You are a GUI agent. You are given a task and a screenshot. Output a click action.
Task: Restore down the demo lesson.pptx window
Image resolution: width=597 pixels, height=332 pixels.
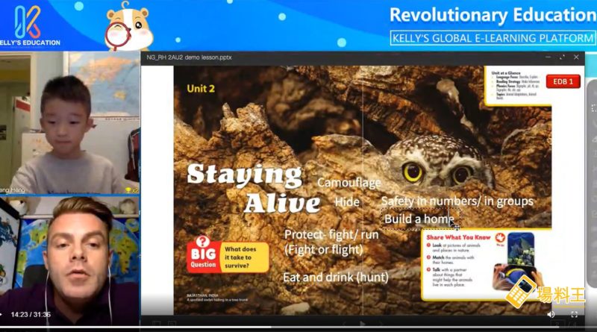pos(562,57)
